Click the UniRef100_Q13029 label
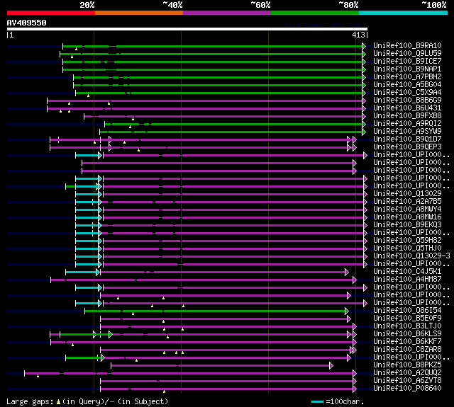 click(407, 193)
